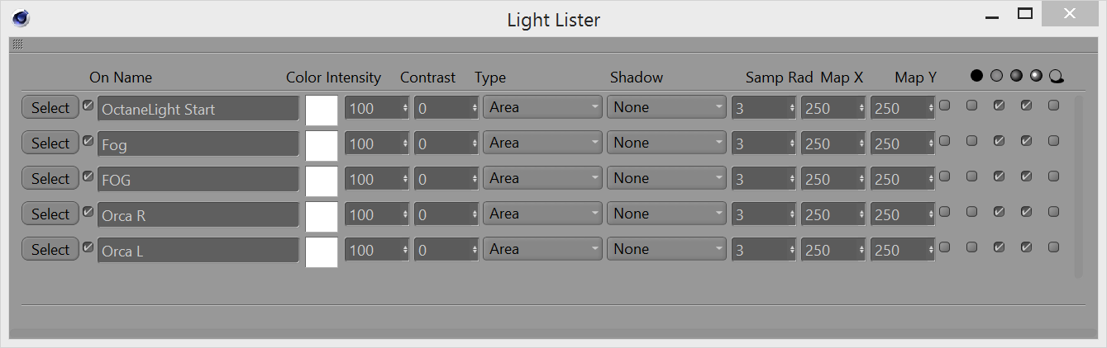Click the sphere-with-shadow header icon
The width and height of the screenshot is (1107, 348).
[x=1056, y=77]
